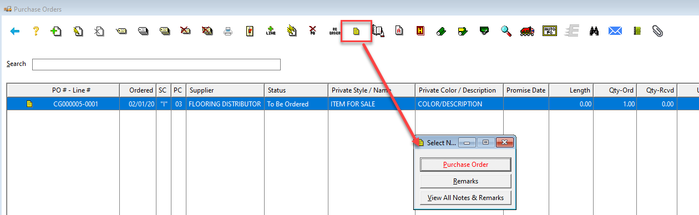Maximize the Select Notes dialog
699x215 pixels.
coord(485,142)
